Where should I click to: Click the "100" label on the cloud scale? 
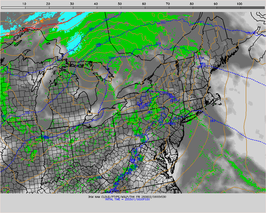pyautogui.click(x=239, y=4)
